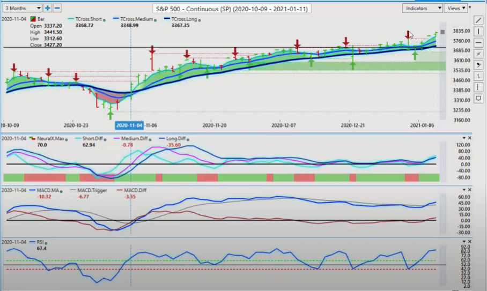Click the dot beside Medium.Diff
487x291 pixels.
pos(150,140)
